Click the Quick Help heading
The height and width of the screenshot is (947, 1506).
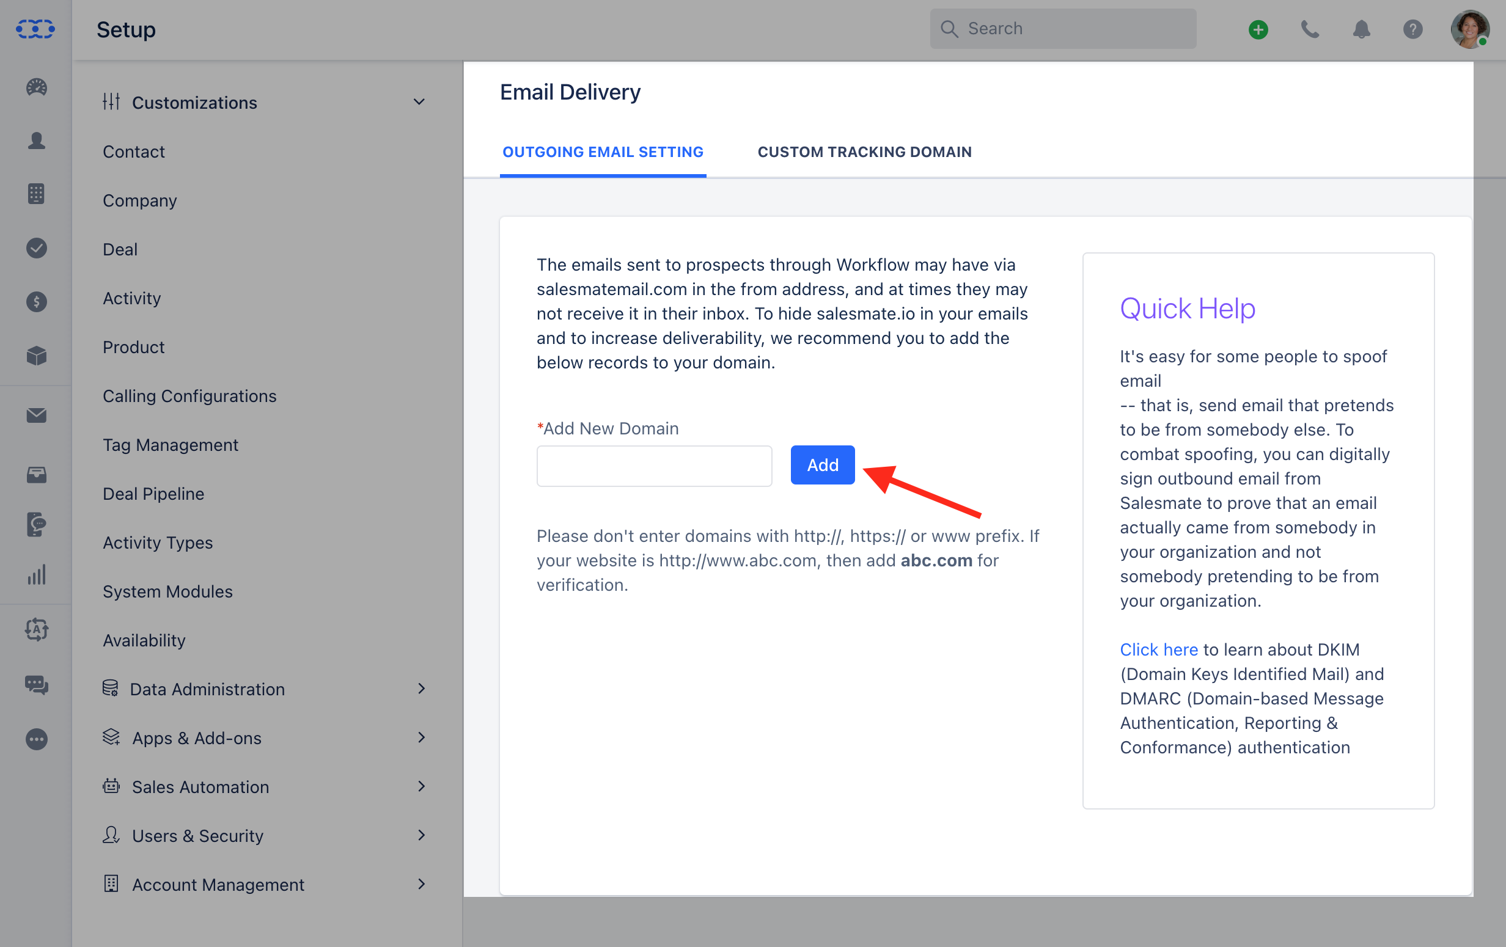(1187, 308)
